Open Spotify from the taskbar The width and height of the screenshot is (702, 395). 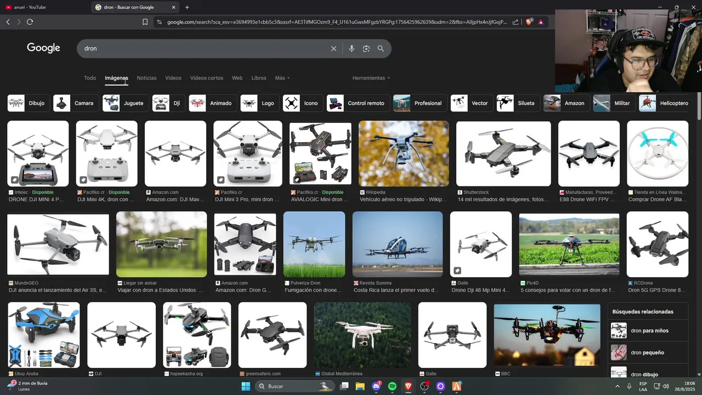(392, 386)
